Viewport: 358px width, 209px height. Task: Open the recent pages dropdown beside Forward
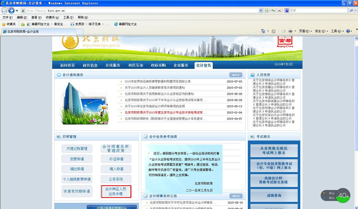(x=17, y=10)
